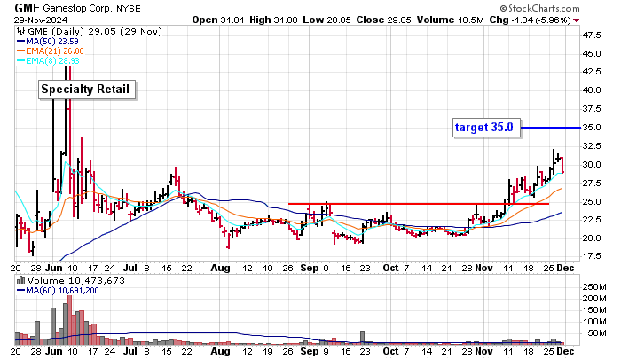Viewport: 621px width, 359px height.
Task: Click the Volume 10,473,673 legend entry
Action: (75, 281)
